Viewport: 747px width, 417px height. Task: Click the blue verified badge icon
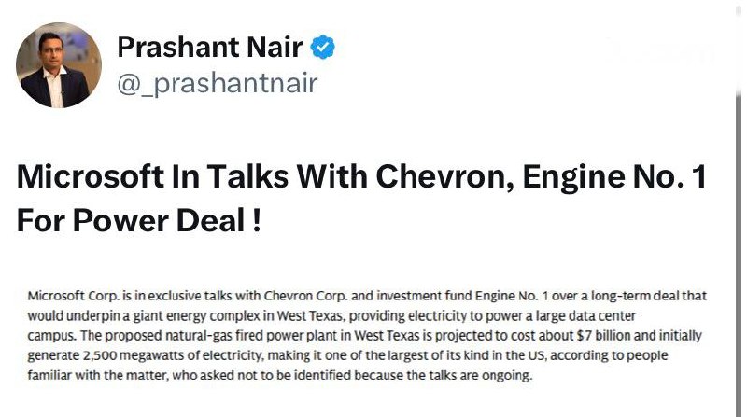tap(323, 47)
